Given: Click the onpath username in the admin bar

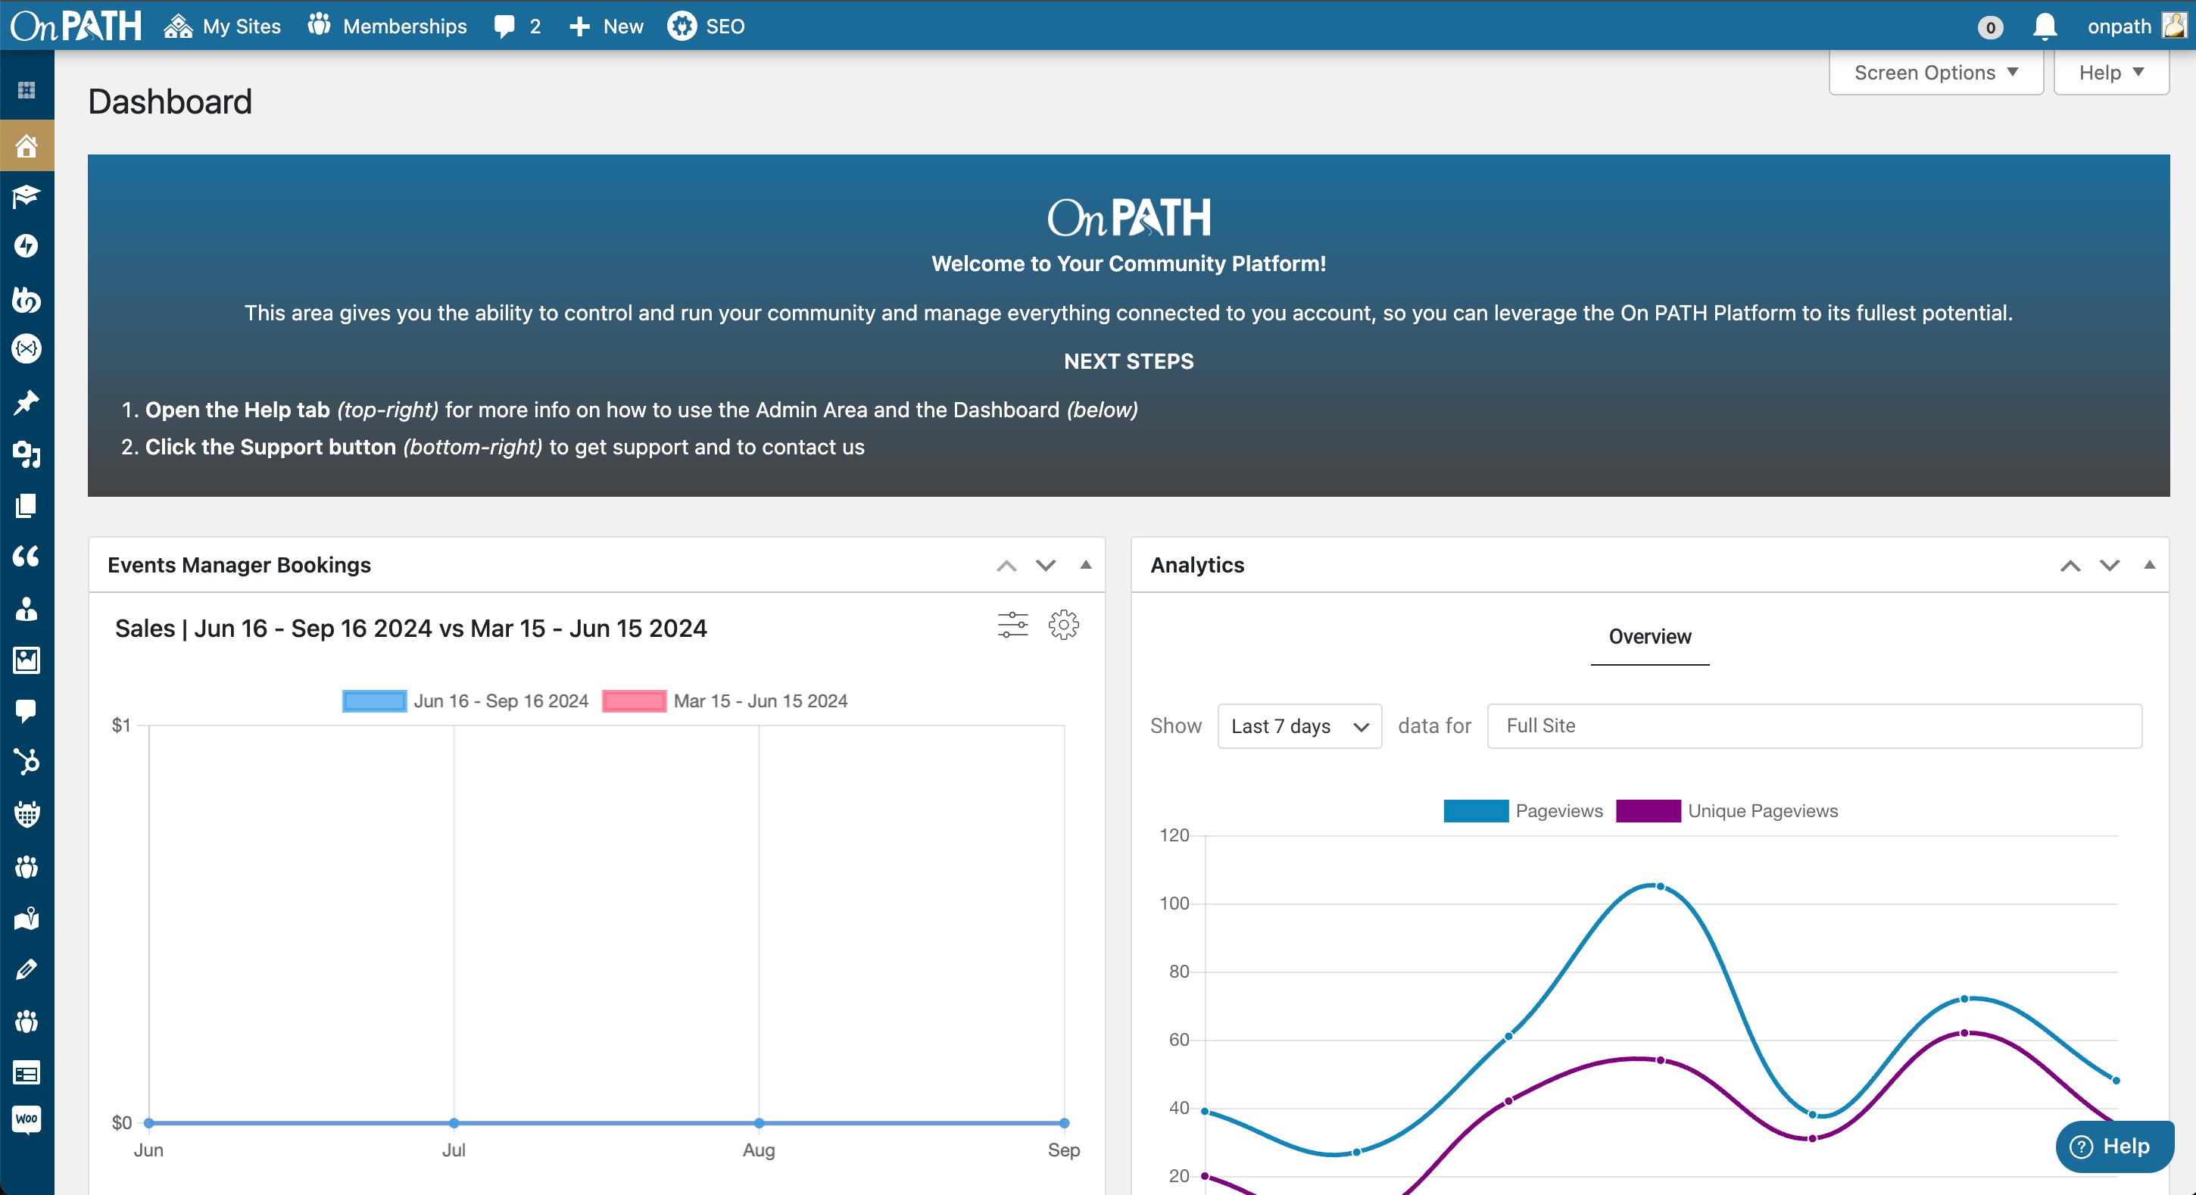Looking at the screenshot, I should pyautogui.click(x=2120, y=27).
